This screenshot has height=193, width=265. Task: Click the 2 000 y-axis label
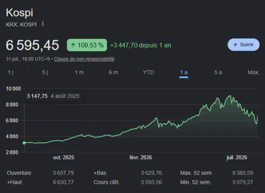12,152
